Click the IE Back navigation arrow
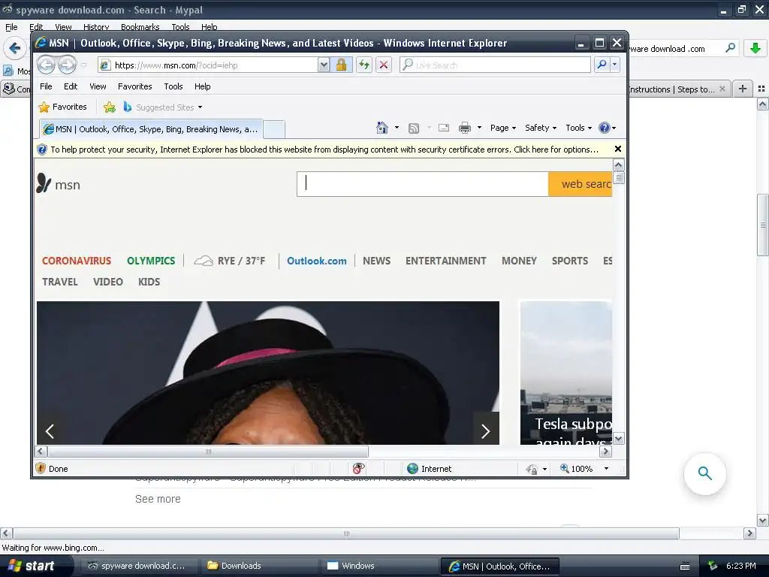Screen dimensions: 769x577 46,65
